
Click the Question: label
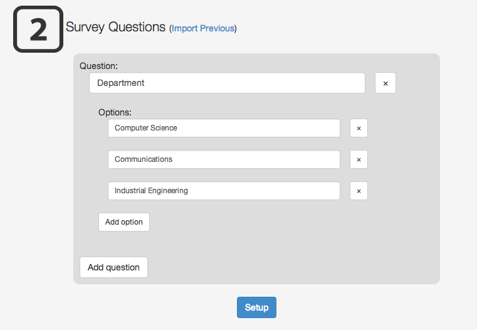[98, 65]
